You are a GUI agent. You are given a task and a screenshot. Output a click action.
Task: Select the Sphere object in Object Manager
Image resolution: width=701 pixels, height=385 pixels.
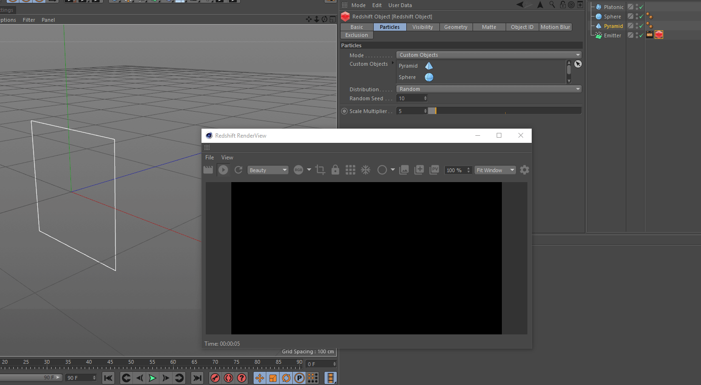(x=612, y=17)
